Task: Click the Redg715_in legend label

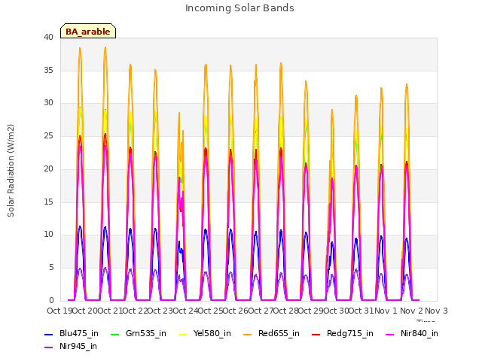Action: (350, 333)
